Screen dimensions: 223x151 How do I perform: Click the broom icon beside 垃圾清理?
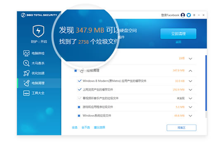(82, 71)
